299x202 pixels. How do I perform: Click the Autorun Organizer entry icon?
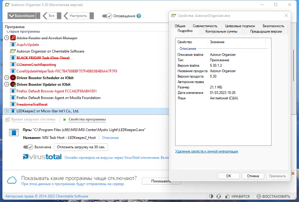tap(13, 51)
